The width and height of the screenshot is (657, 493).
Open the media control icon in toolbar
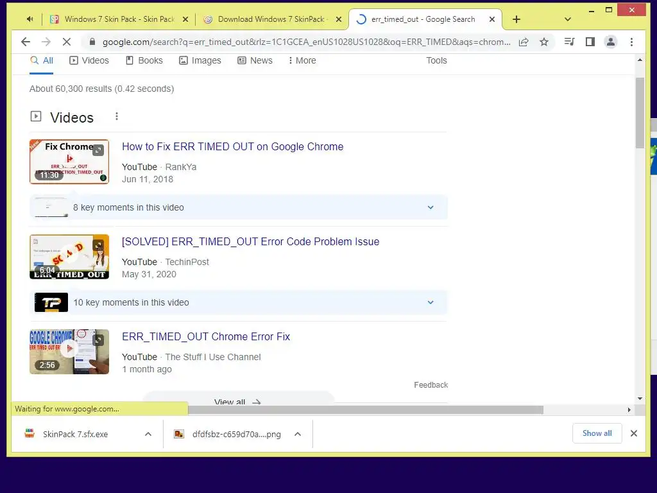(x=570, y=42)
